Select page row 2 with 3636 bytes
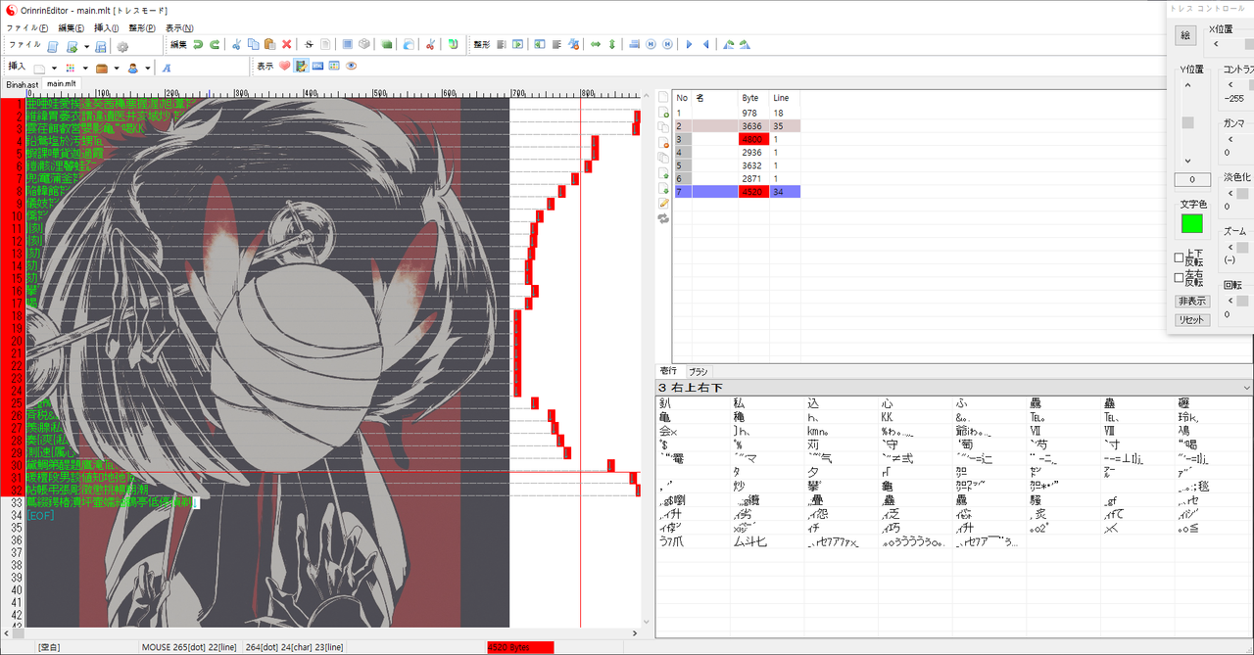This screenshot has width=1254, height=655. tap(737, 126)
